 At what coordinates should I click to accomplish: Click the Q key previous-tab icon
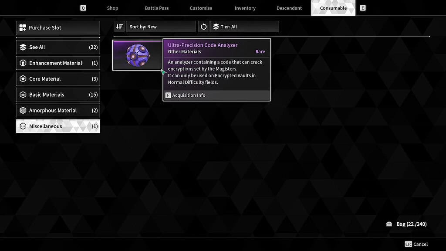point(83,8)
